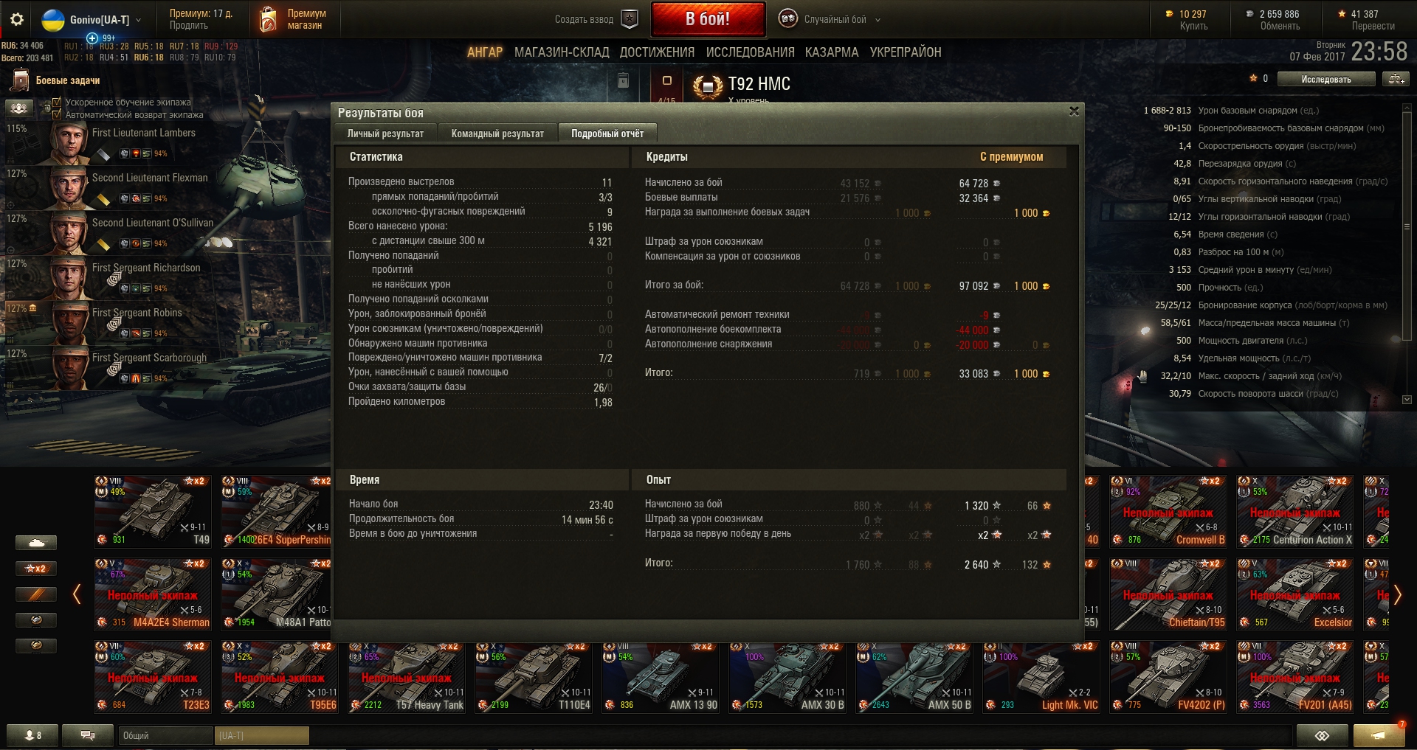Switch to 'Командный результат' tab

[x=497, y=133]
